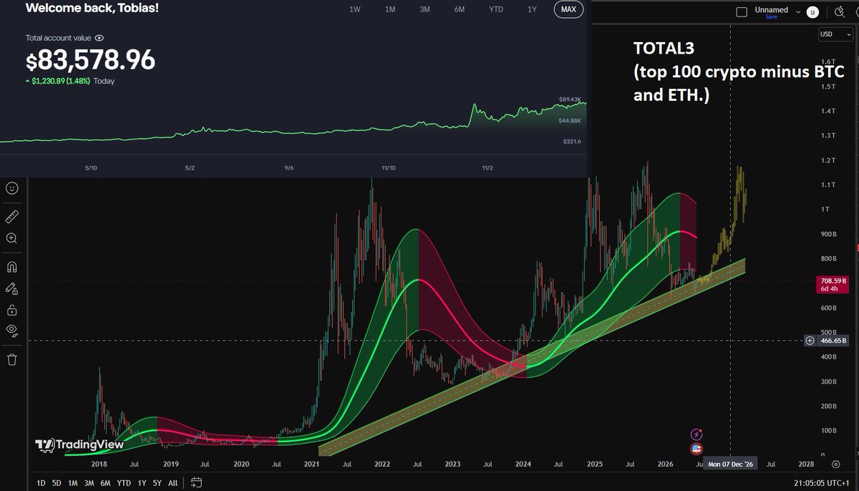Click the $321.6 chart label
This screenshot has width=859, height=491.
(x=573, y=142)
